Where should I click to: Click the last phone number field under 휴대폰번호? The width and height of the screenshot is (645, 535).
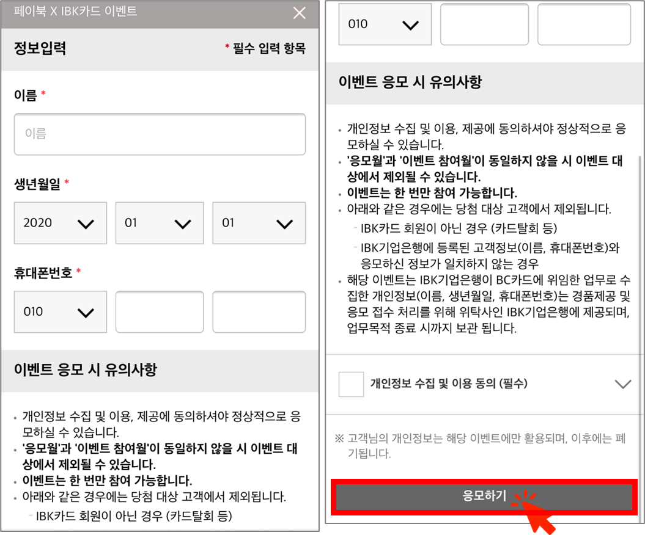click(259, 312)
